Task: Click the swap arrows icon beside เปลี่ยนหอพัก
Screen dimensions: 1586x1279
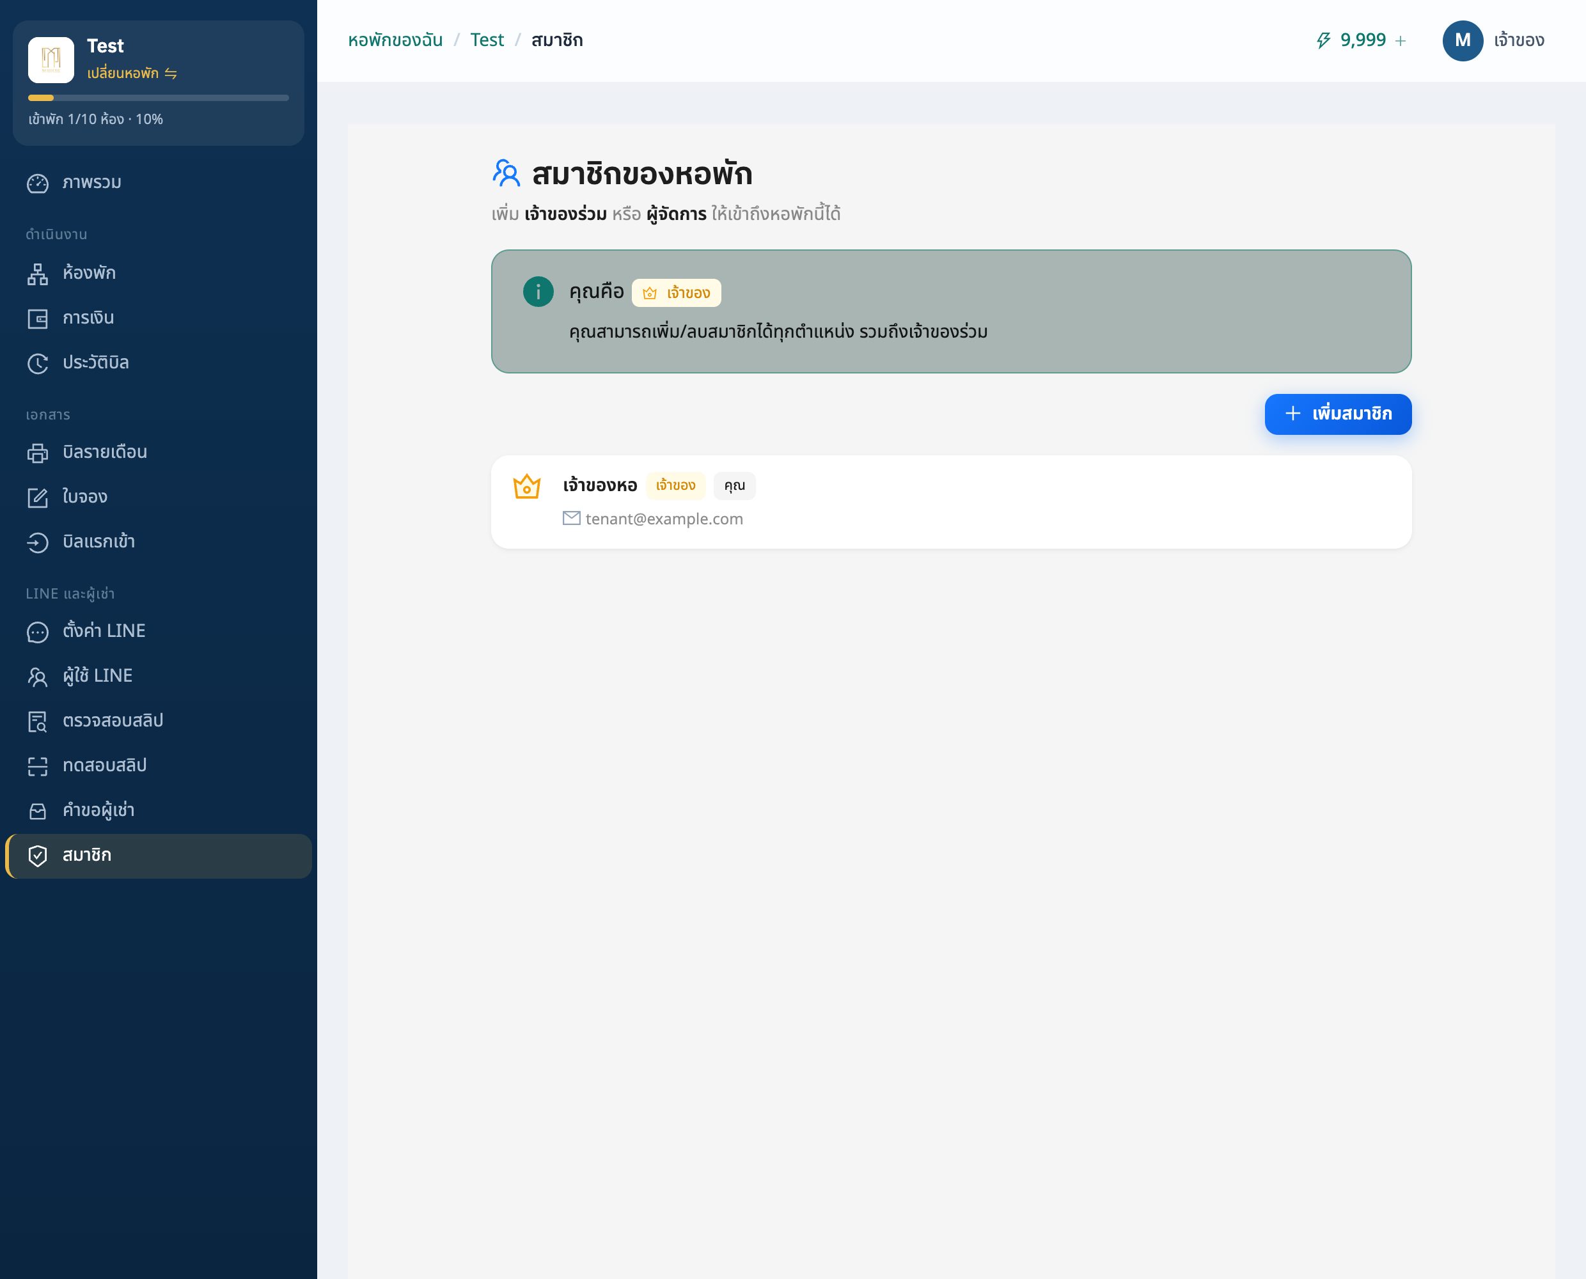Action: (171, 73)
